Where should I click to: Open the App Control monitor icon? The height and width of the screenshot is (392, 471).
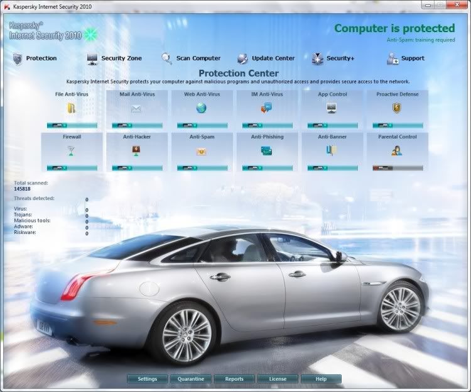pyautogui.click(x=332, y=108)
